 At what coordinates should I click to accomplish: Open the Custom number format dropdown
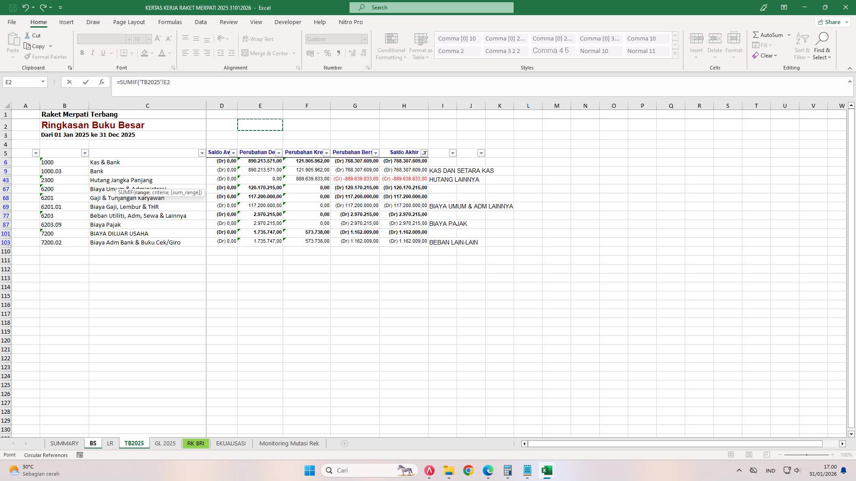coord(365,39)
